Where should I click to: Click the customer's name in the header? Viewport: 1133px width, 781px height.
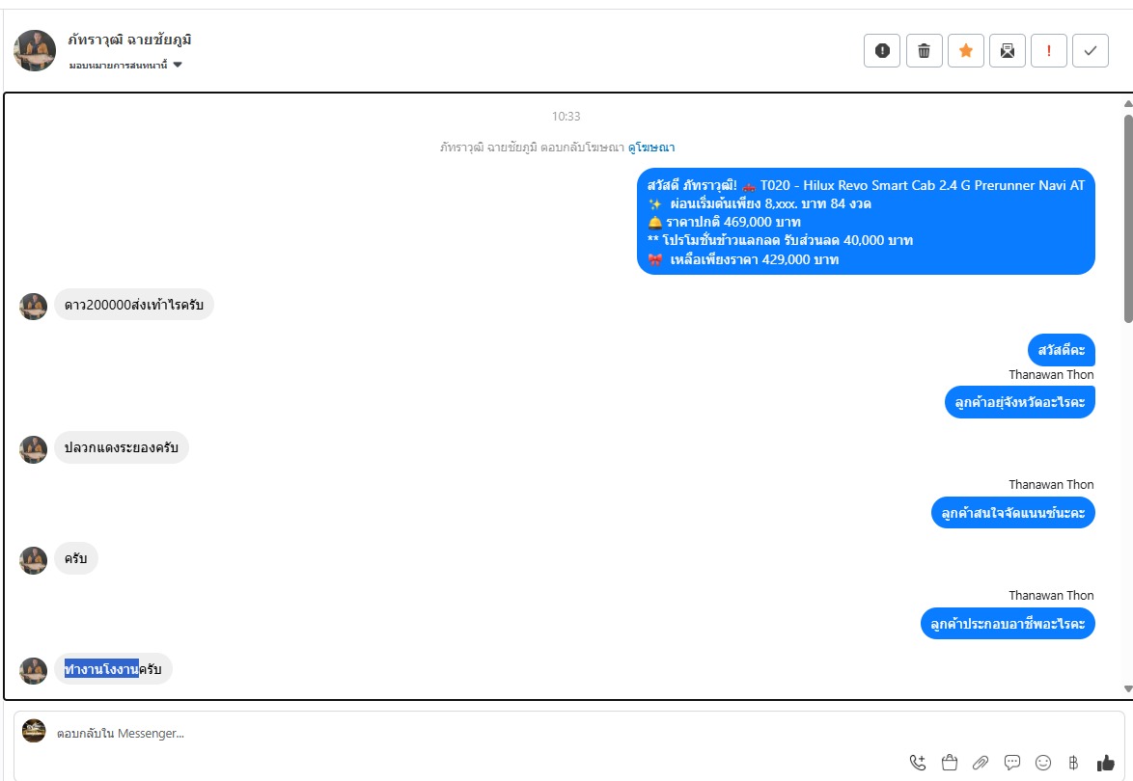click(x=129, y=40)
